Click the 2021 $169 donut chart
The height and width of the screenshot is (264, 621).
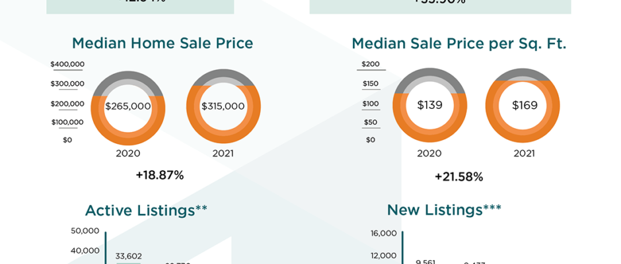click(523, 106)
